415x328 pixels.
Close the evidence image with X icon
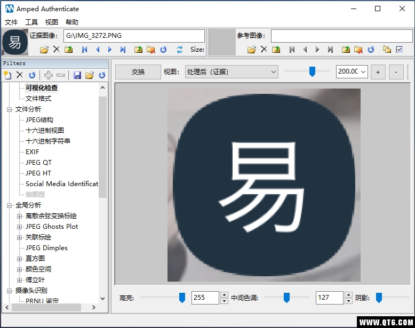point(57,49)
